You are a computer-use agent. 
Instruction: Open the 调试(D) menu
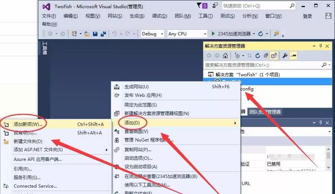click(160, 16)
